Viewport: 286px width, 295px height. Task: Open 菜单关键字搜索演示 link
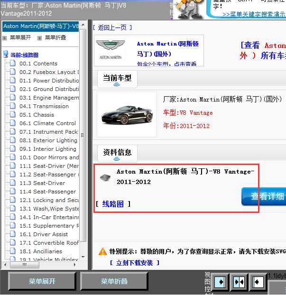(254, 15)
